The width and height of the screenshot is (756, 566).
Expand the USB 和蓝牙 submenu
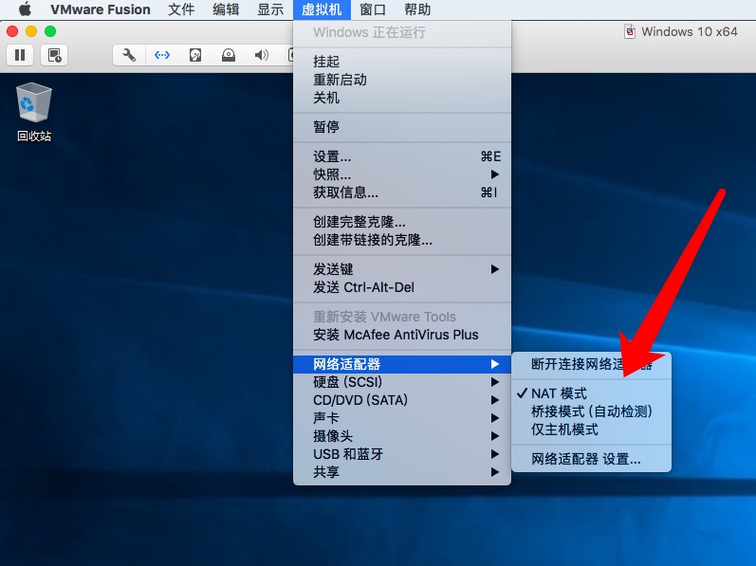[x=402, y=454]
